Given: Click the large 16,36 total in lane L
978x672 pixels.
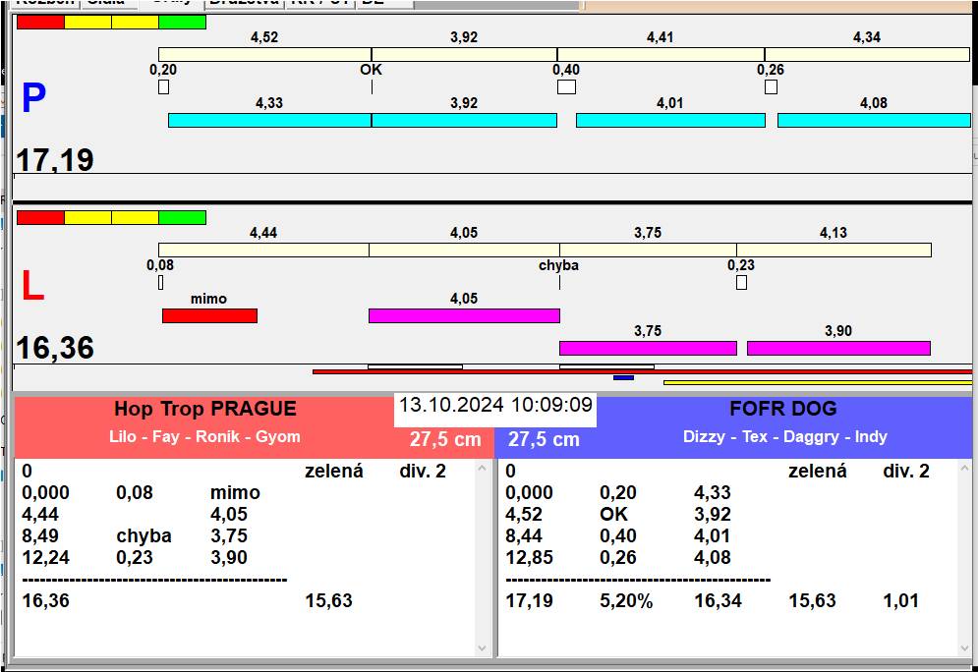Looking at the screenshot, I should (55, 348).
